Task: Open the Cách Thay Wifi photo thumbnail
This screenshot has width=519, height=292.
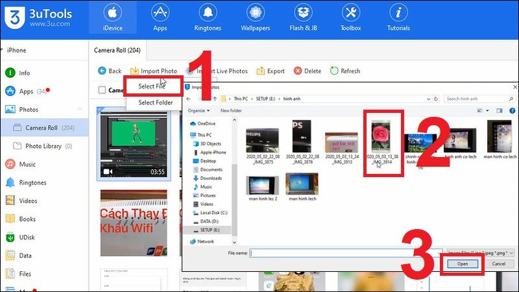Action: 134,223
